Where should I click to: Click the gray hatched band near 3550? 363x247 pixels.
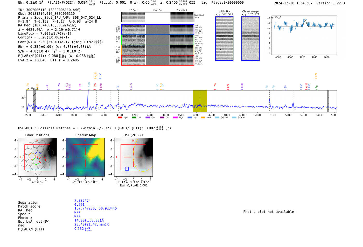tap(34, 101)
